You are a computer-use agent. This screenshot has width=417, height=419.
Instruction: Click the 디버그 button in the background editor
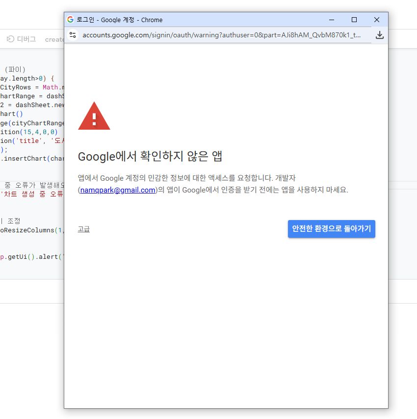[x=22, y=39]
